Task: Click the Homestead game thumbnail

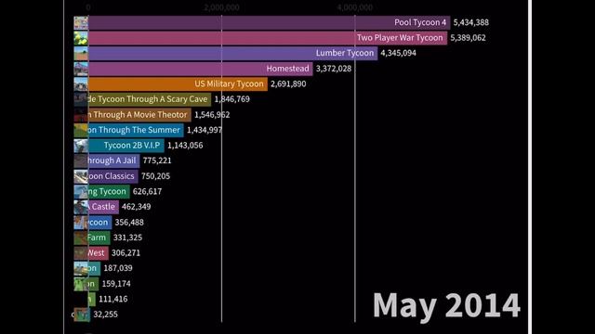Action: [x=81, y=69]
